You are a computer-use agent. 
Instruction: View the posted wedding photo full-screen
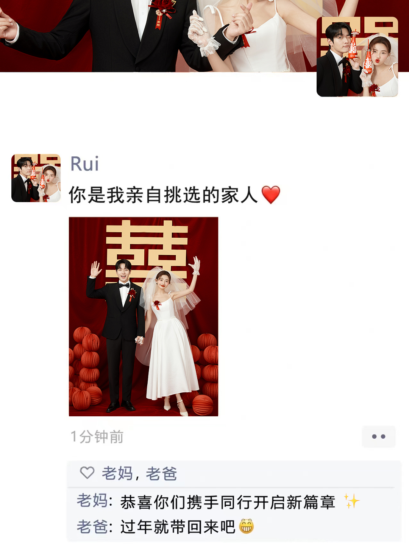click(x=144, y=316)
